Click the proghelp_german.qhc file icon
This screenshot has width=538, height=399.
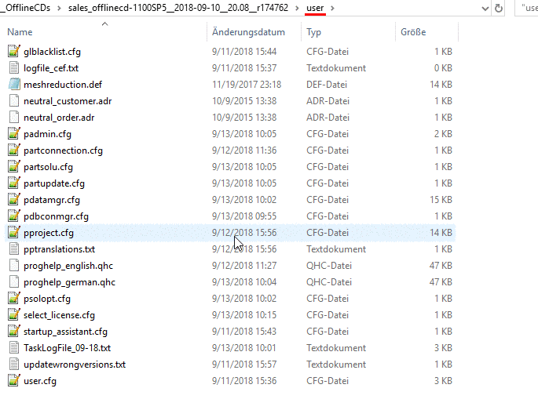(x=13, y=282)
